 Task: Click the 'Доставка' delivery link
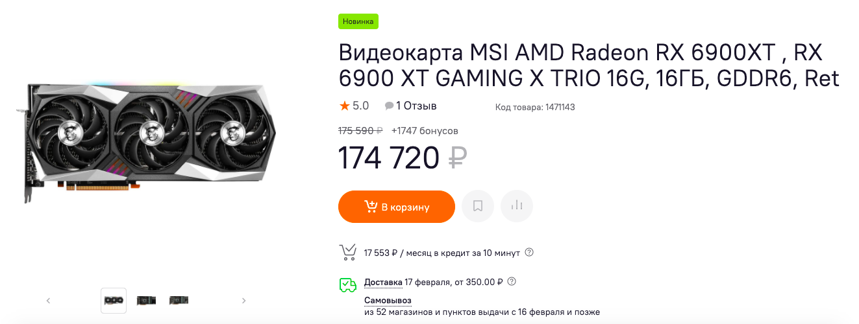pyautogui.click(x=383, y=282)
